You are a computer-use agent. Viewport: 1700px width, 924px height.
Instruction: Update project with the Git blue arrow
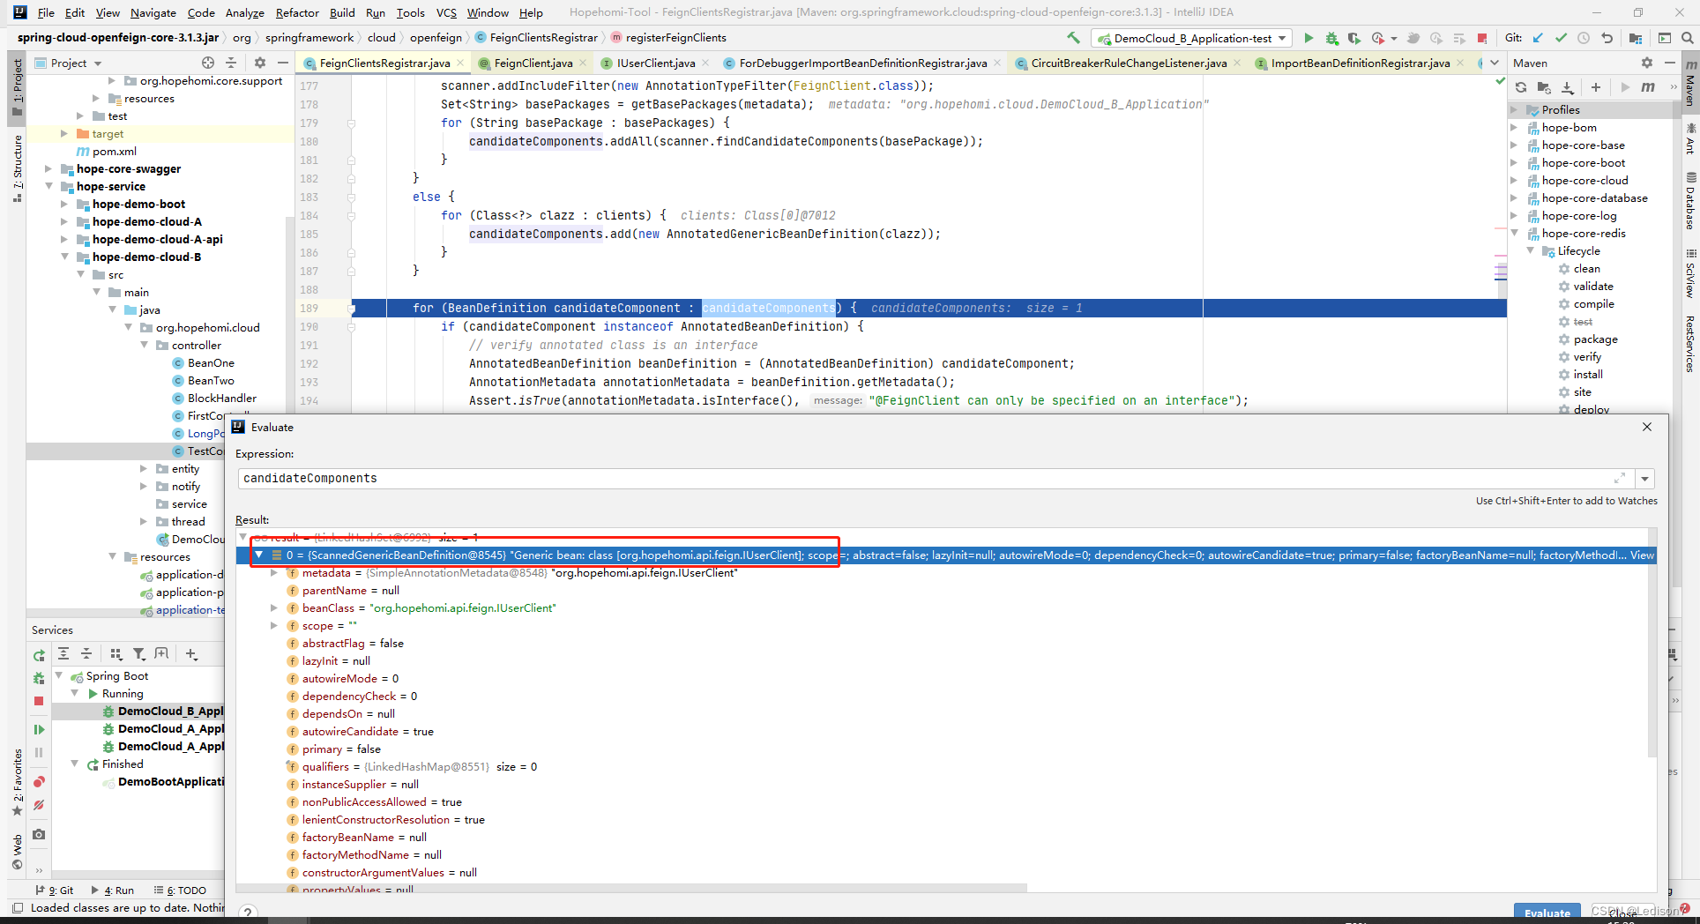(1538, 38)
